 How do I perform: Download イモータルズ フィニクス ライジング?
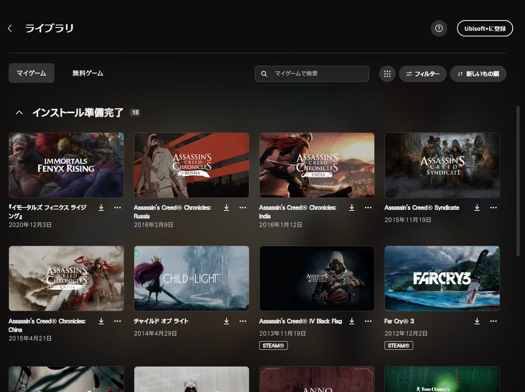[101, 208]
